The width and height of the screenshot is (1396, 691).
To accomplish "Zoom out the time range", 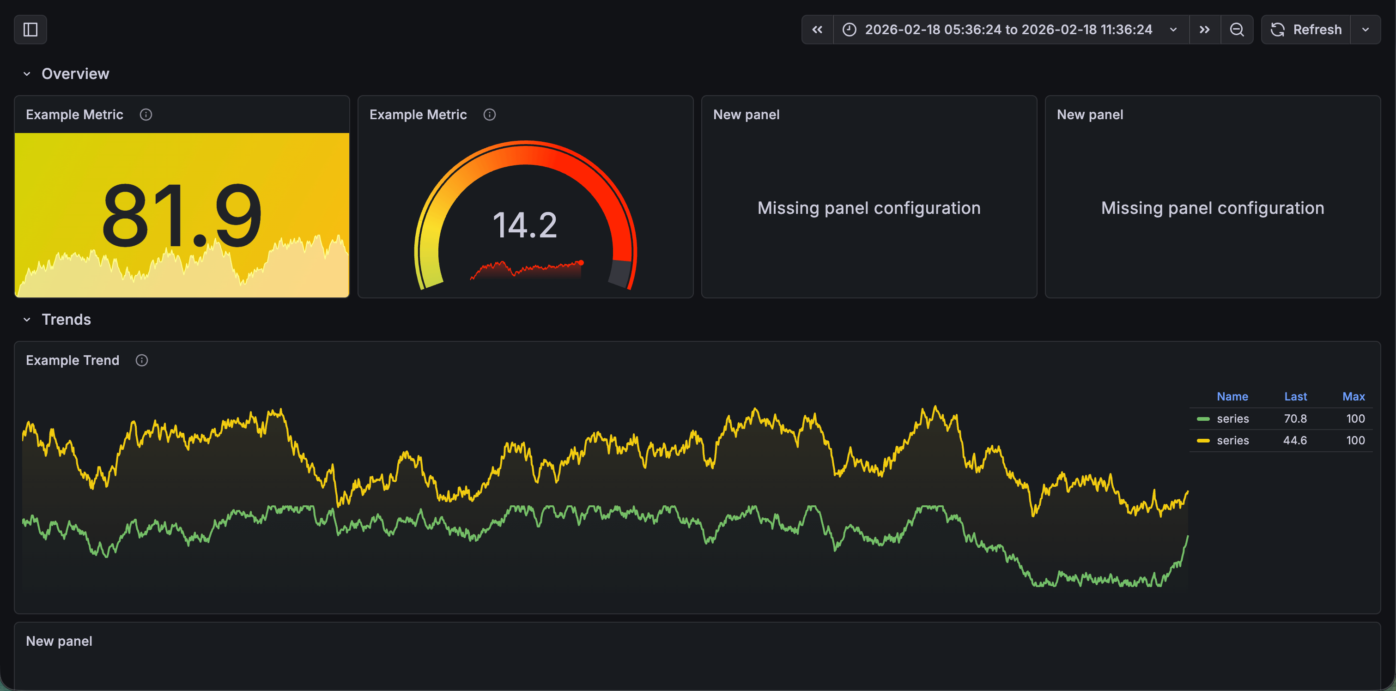I will click(x=1237, y=29).
